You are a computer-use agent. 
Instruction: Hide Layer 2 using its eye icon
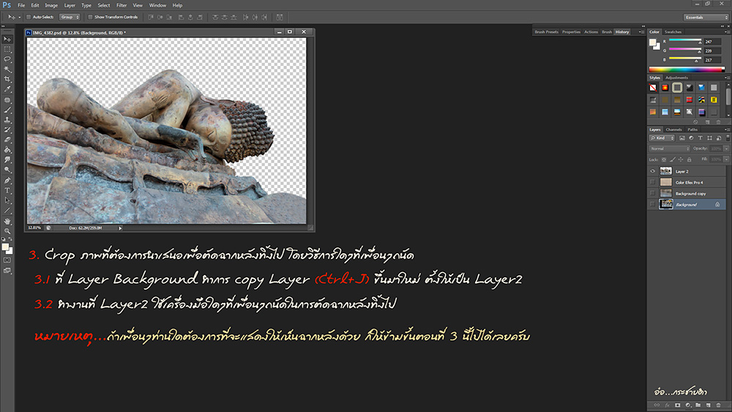pyautogui.click(x=652, y=171)
